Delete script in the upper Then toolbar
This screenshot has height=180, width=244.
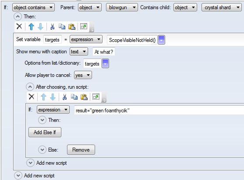(x=19, y=26)
